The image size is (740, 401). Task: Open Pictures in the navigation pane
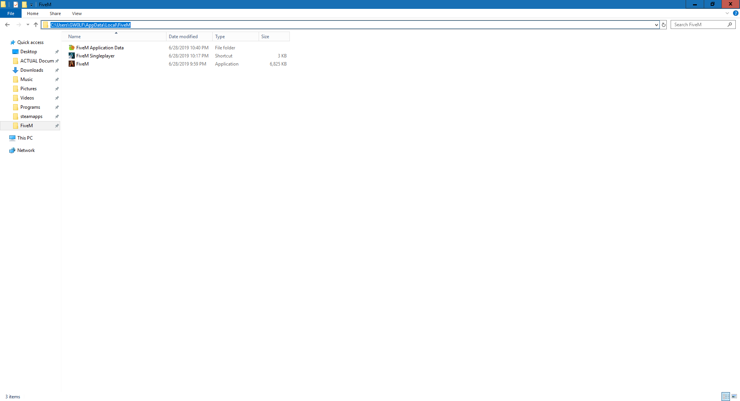29,89
